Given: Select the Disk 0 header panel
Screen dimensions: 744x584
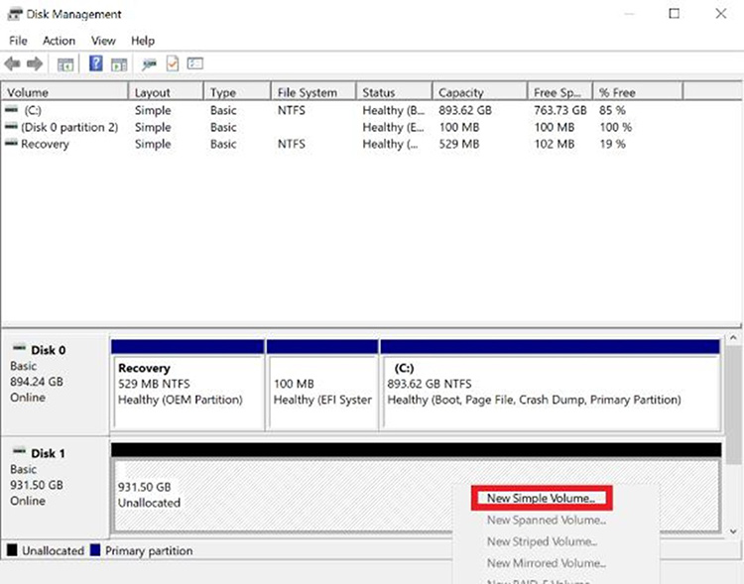Looking at the screenshot, I should tap(55, 384).
